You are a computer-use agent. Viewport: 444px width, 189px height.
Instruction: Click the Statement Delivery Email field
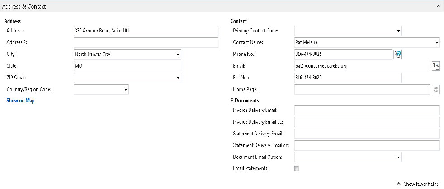[367, 134]
